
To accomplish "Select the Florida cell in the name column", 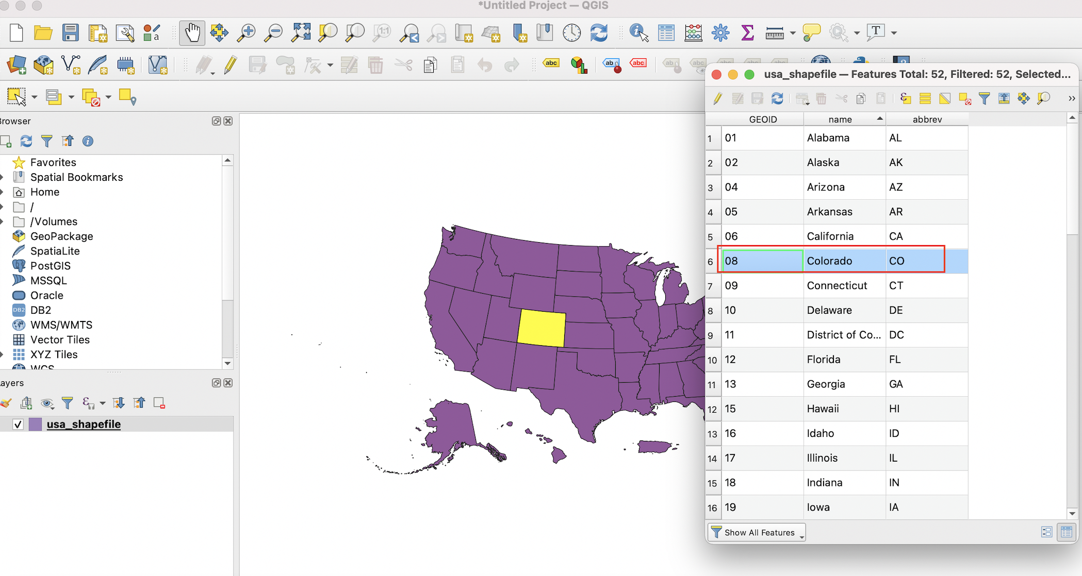I will point(824,360).
